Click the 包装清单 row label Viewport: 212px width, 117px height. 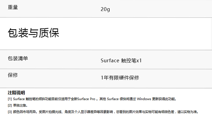click(18, 58)
